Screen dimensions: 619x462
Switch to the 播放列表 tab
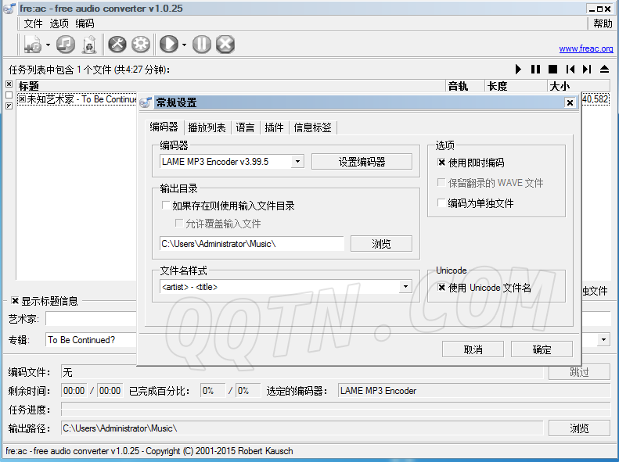pyautogui.click(x=207, y=127)
